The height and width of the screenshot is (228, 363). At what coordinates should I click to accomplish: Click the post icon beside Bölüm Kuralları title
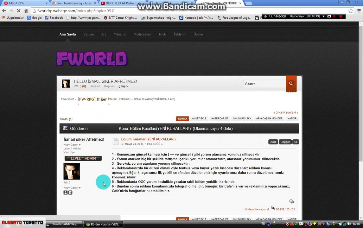tap(116, 142)
